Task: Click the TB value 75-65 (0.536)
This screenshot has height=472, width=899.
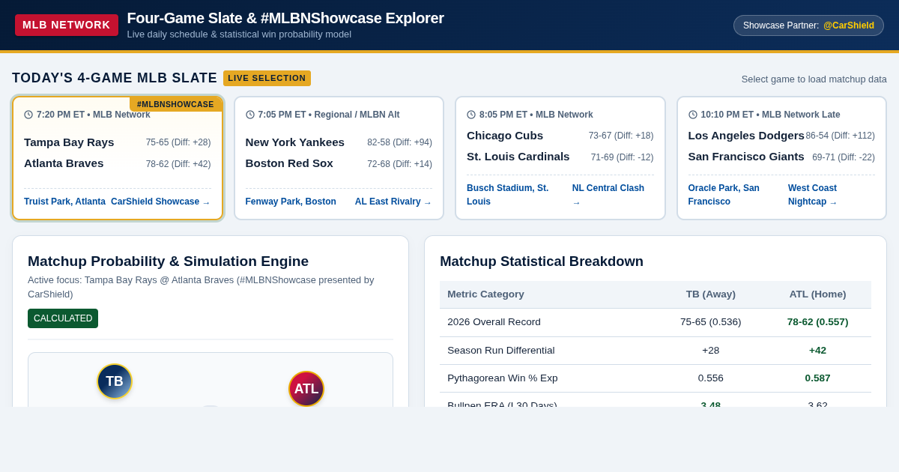Action: pyautogui.click(x=711, y=322)
